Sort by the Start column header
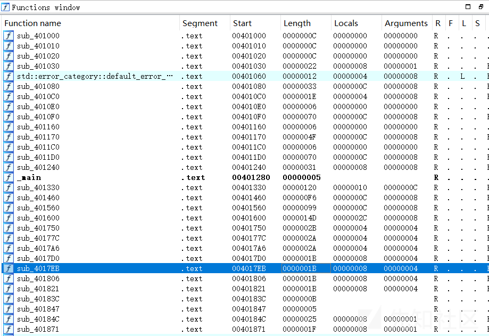The height and width of the screenshot is (336, 489). [x=255, y=23]
